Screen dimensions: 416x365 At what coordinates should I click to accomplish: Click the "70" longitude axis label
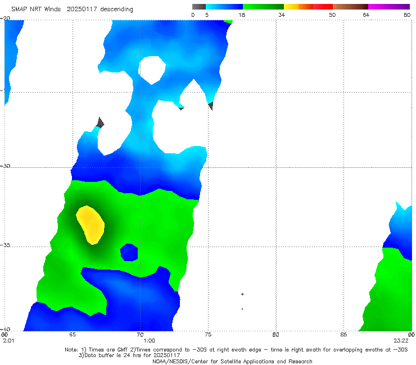click(140, 335)
